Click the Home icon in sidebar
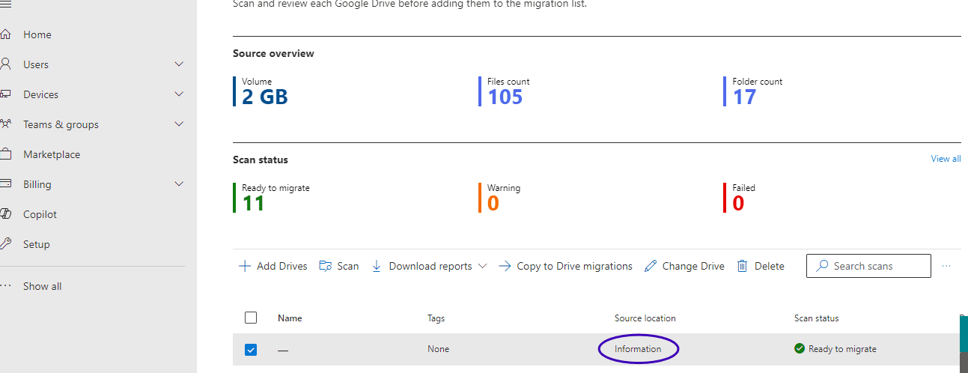The image size is (968, 373). [x=6, y=34]
